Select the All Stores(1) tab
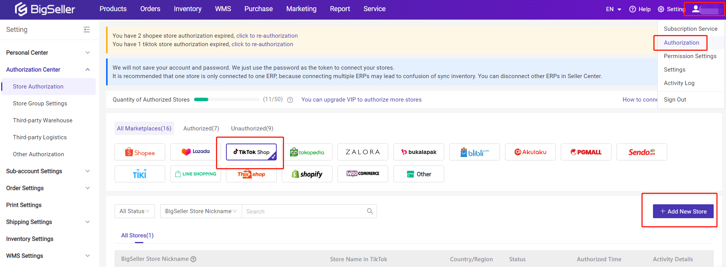Screen dimensions: 726x267 click(137, 235)
